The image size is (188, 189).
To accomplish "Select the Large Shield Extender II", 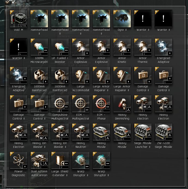I will (x=60, y=160).
